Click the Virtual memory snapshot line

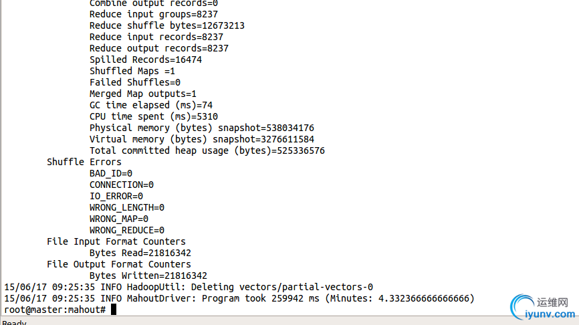[201, 139]
